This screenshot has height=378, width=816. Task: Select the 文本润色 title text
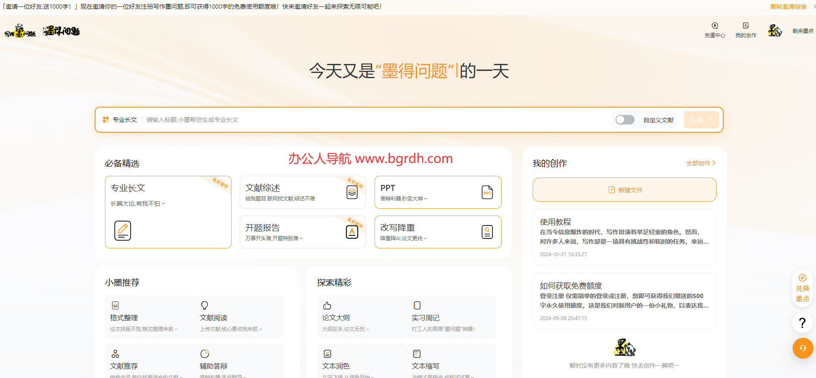(336, 366)
